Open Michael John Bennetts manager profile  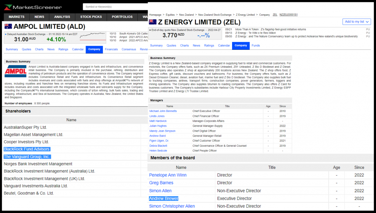(163, 111)
